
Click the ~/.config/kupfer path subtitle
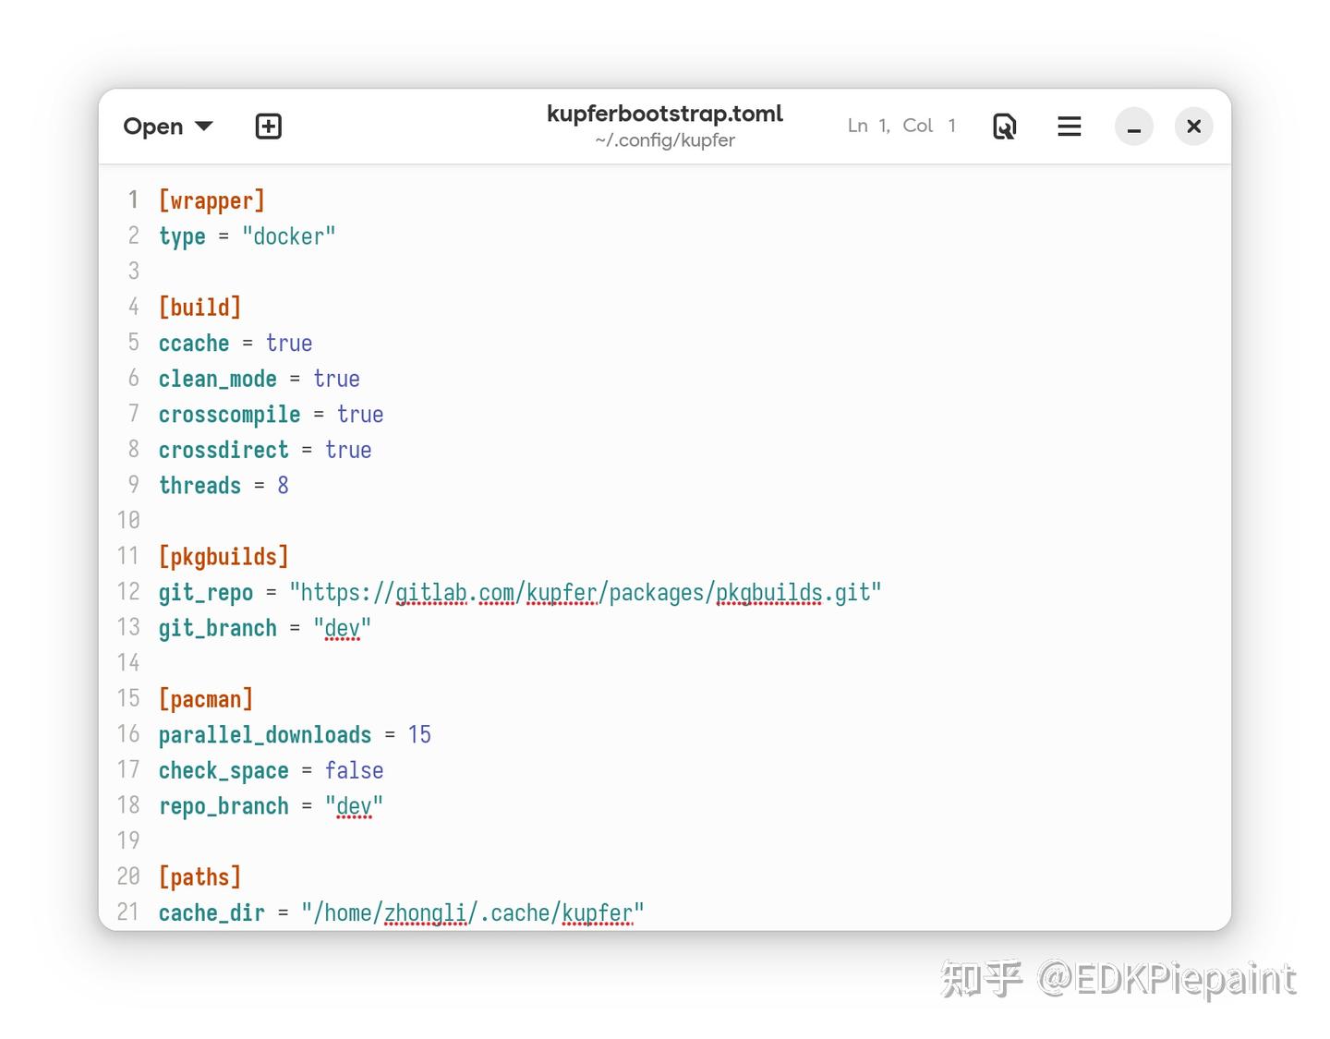tap(665, 140)
